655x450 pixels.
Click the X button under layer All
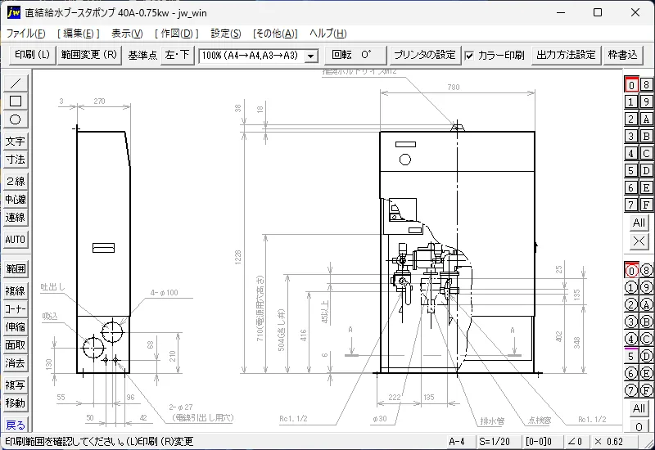tap(639, 241)
